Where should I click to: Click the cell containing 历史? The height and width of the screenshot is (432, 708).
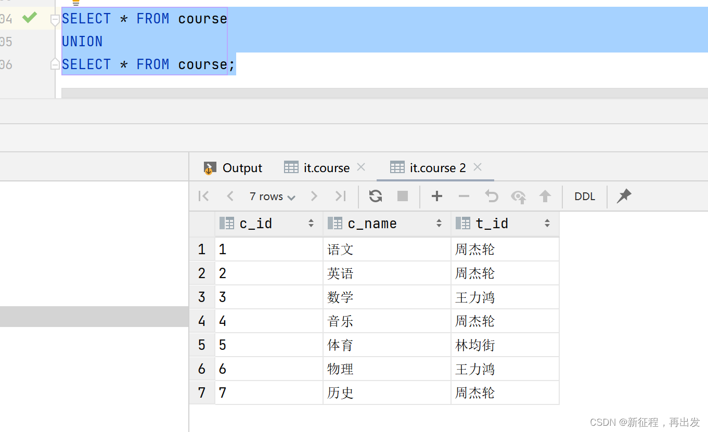[x=387, y=393]
